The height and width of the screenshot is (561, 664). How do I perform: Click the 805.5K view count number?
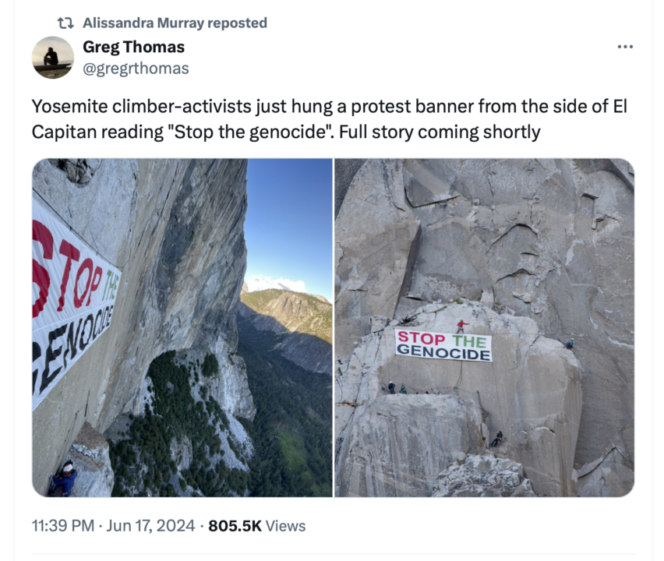235,526
